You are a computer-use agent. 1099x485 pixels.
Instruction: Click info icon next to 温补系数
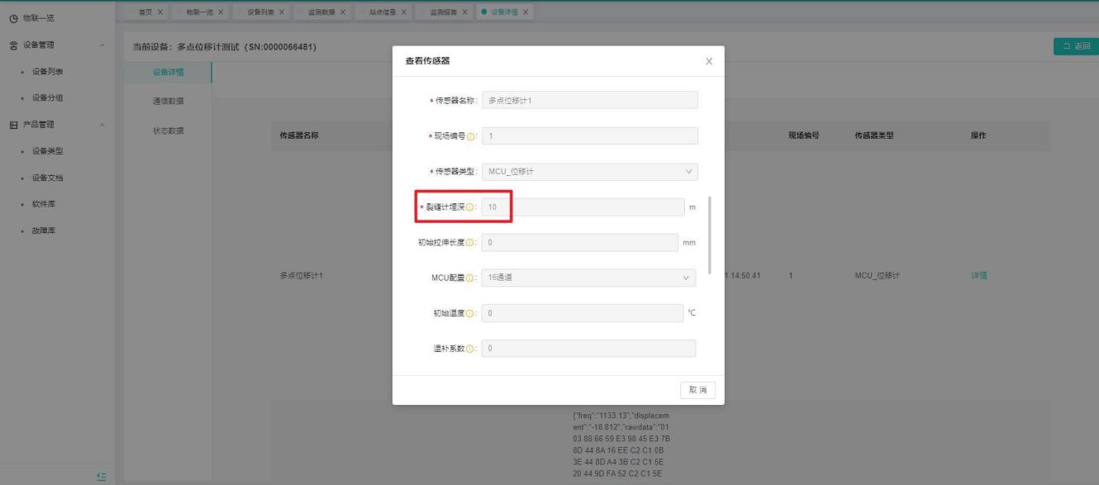pyautogui.click(x=470, y=349)
